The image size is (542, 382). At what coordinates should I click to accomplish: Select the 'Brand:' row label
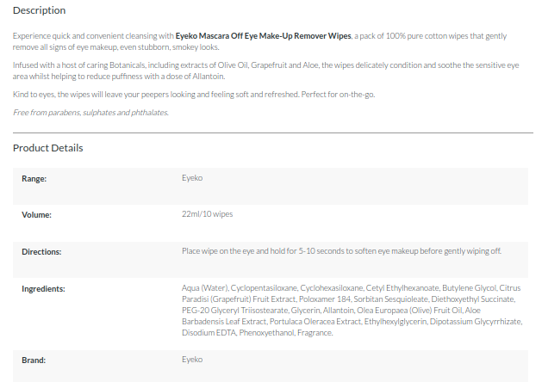pyautogui.click(x=34, y=359)
